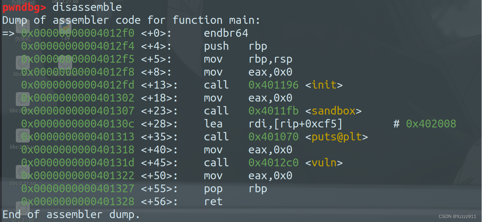Click the libc-2.27.so file label
The width and height of the screenshot is (482, 222).
(65, 2)
